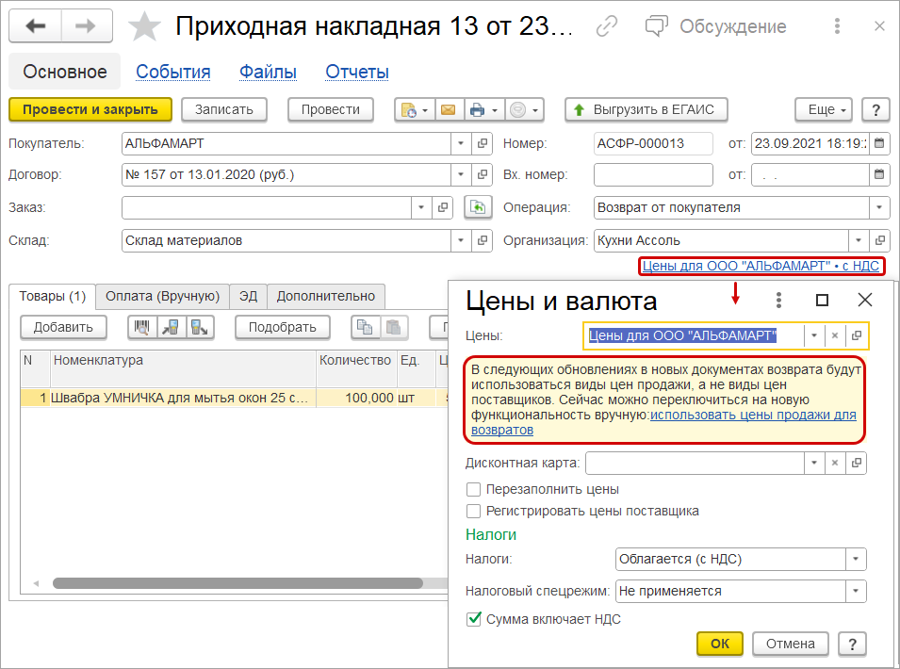The image size is (900, 669).
Task: Open three-dot menu in Цены и валюта dialog
Action: (x=778, y=300)
